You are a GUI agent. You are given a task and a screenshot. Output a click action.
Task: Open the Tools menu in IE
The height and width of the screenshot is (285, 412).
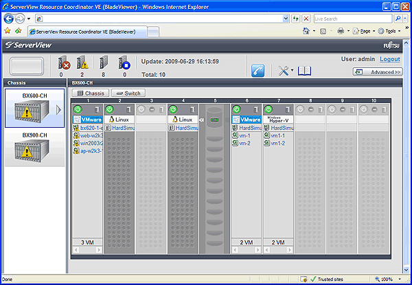(x=389, y=31)
